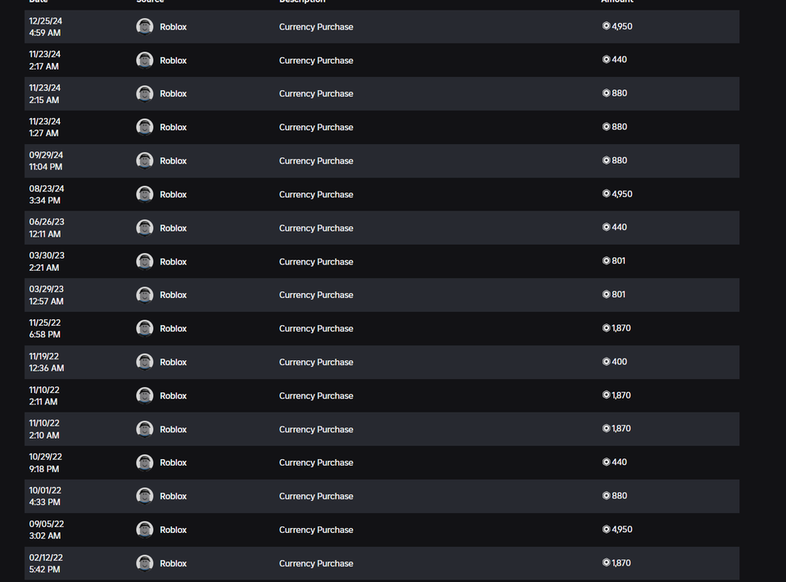Click the avatar icon in the 10/29/22 row
Viewport: 786px width, 582px height.
145,462
